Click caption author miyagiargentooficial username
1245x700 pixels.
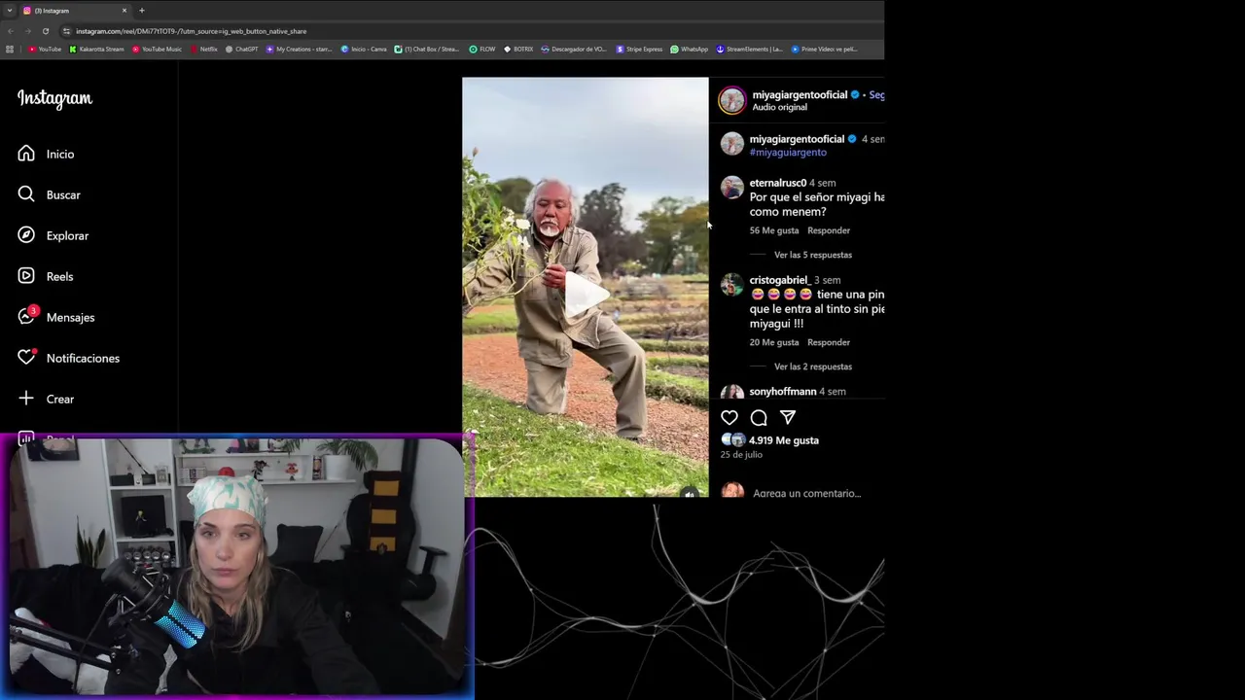coord(797,139)
